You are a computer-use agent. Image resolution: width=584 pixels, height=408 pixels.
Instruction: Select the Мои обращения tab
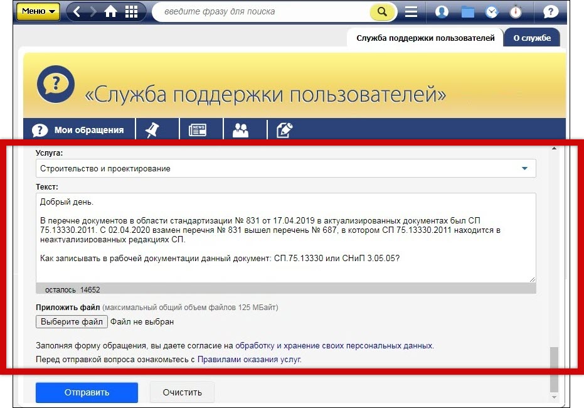click(79, 130)
